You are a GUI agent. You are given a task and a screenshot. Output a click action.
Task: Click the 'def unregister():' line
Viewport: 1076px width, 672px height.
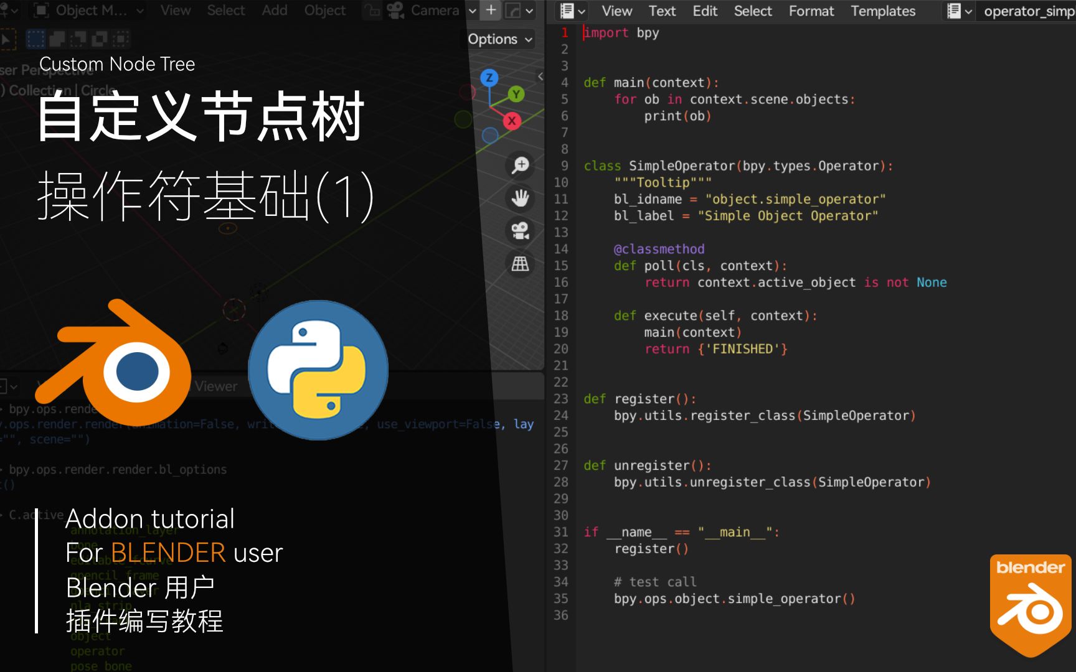coord(648,465)
